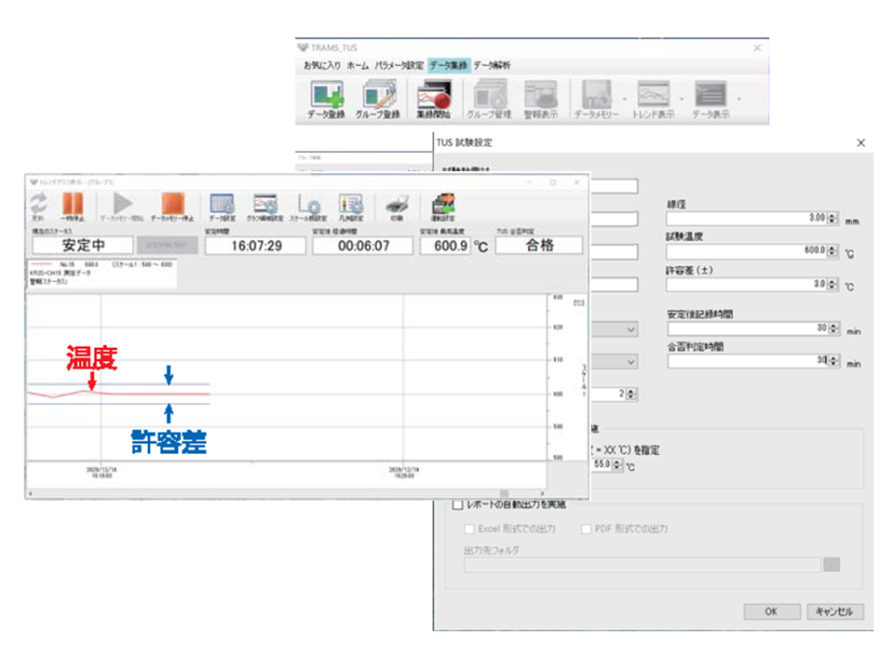Close the TUS 試験設定 dialog
894x670 pixels.
point(860,143)
